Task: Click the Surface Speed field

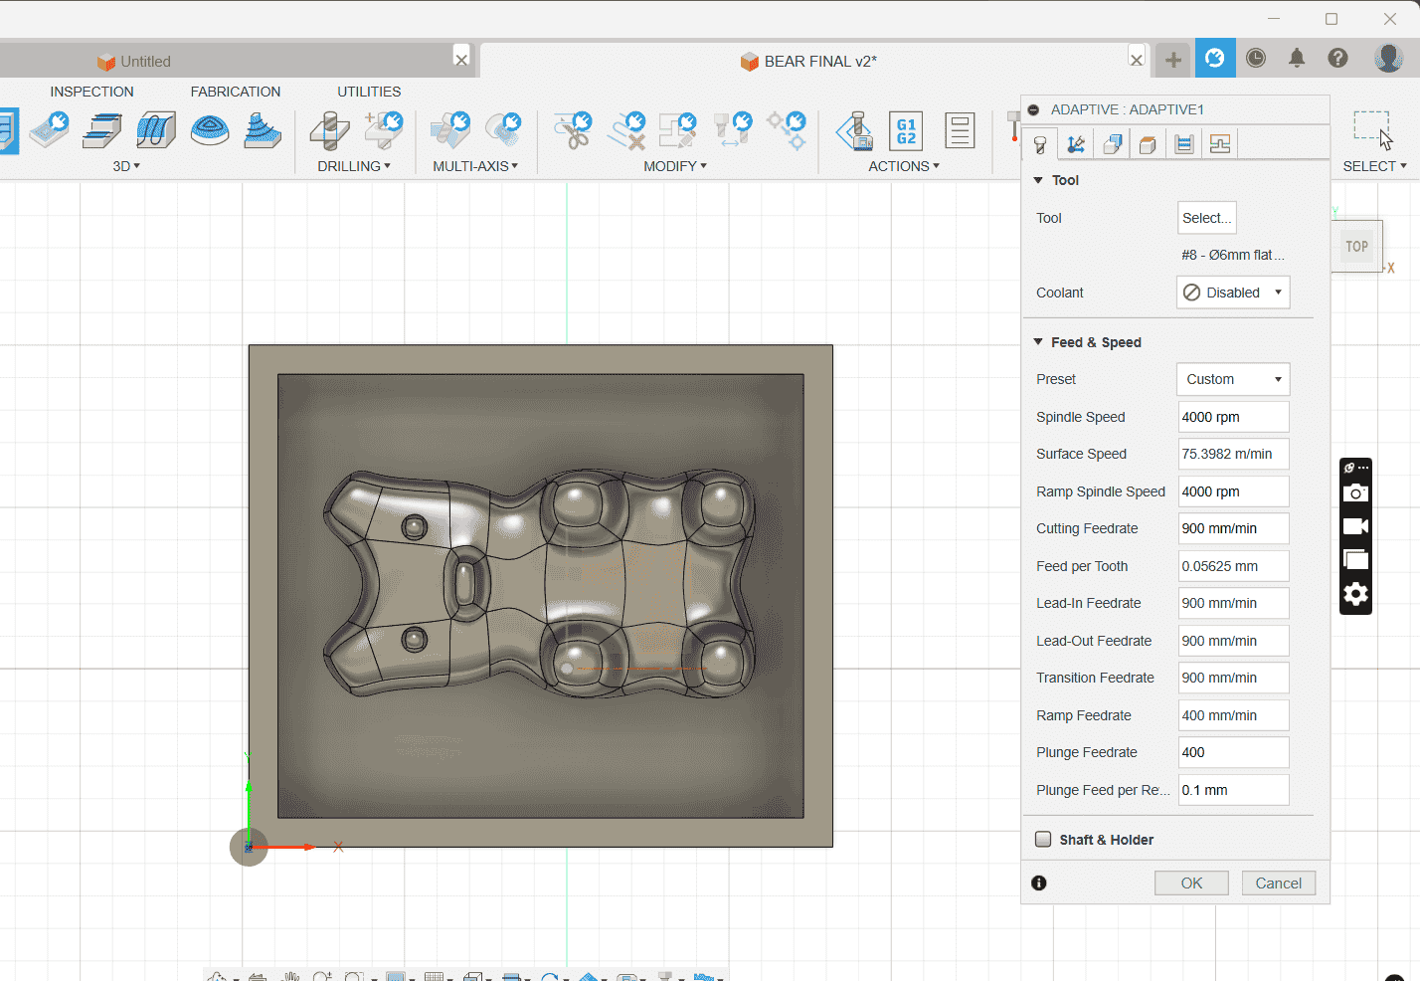Action: (1233, 454)
